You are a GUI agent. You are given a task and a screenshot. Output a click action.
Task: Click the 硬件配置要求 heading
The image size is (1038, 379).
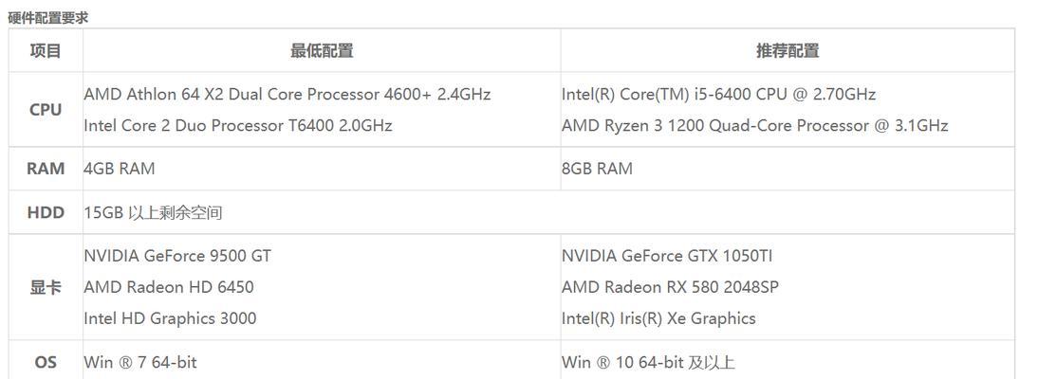tap(47, 18)
